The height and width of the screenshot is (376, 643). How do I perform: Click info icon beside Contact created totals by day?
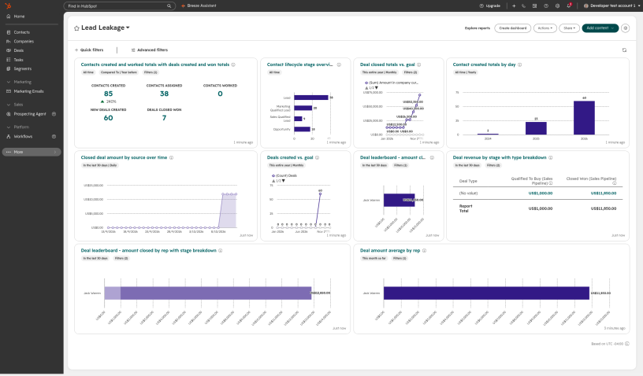(x=519, y=65)
